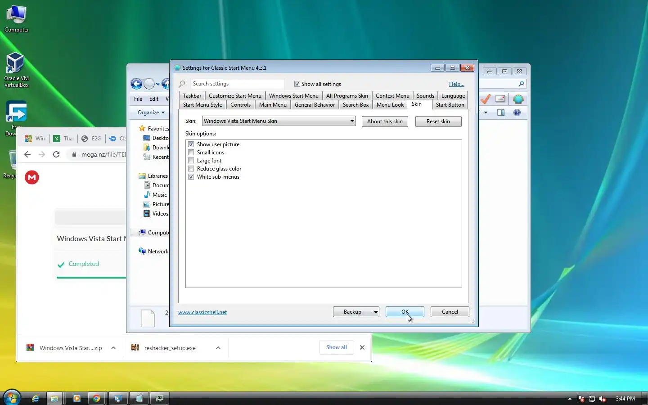Screen dimensions: 648x405
Task: Click Show all downloads in Chrome
Action: 337,347
